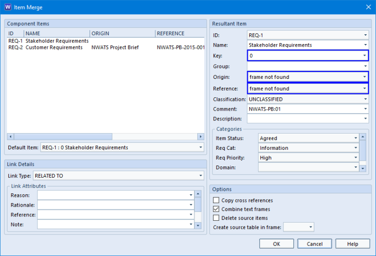Expand the Req Priority dropdown
The image size is (376, 256).
click(x=355, y=158)
